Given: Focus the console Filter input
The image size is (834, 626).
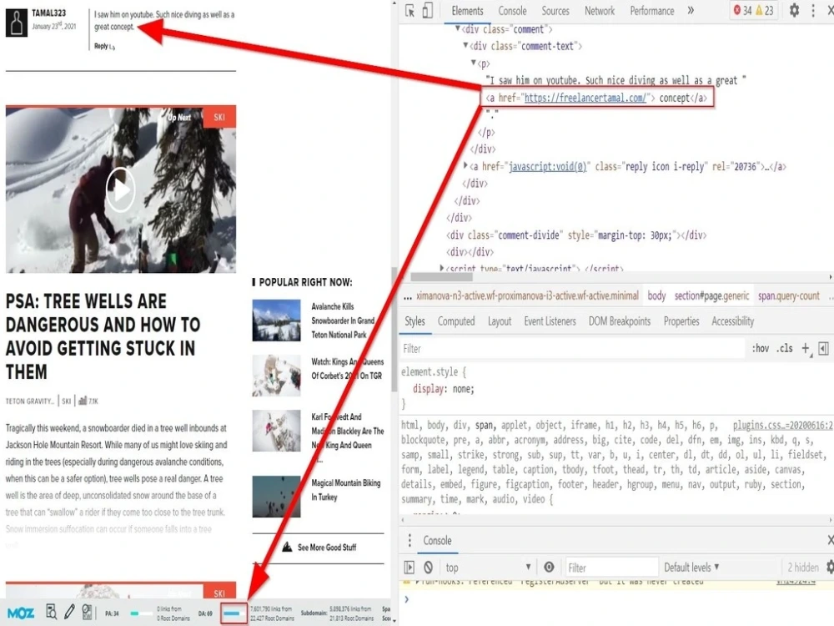Looking at the screenshot, I should click(611, 568).
